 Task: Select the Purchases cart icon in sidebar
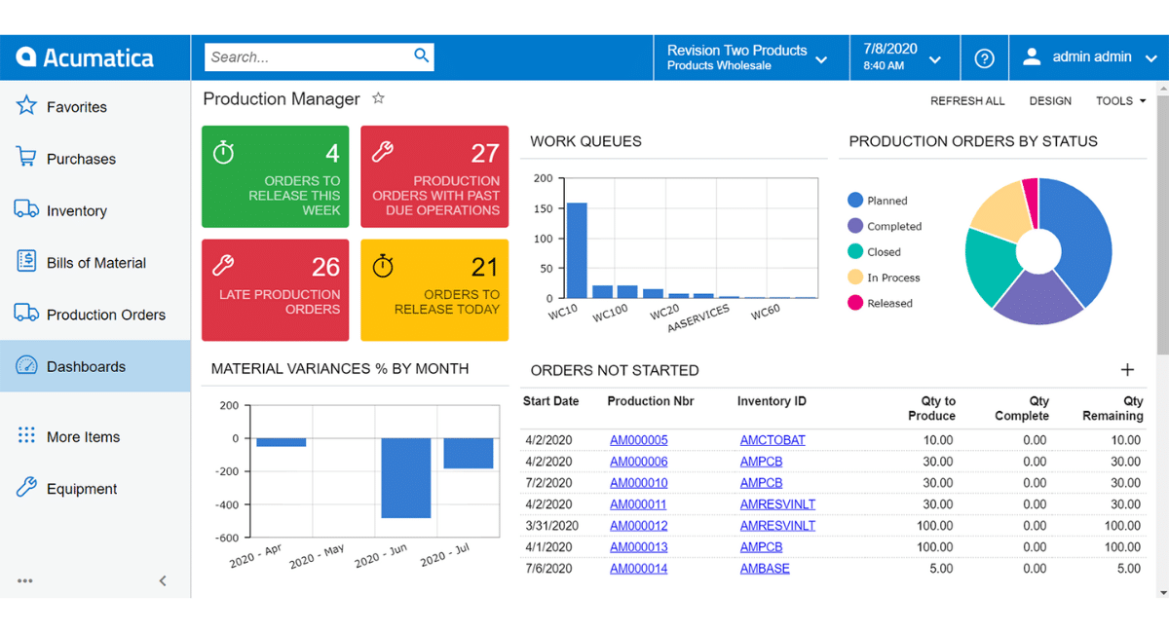[x=24, y=158]
